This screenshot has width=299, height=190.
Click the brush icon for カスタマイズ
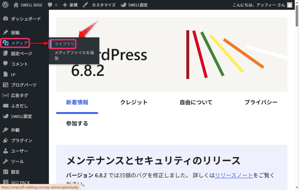(85, 5)
